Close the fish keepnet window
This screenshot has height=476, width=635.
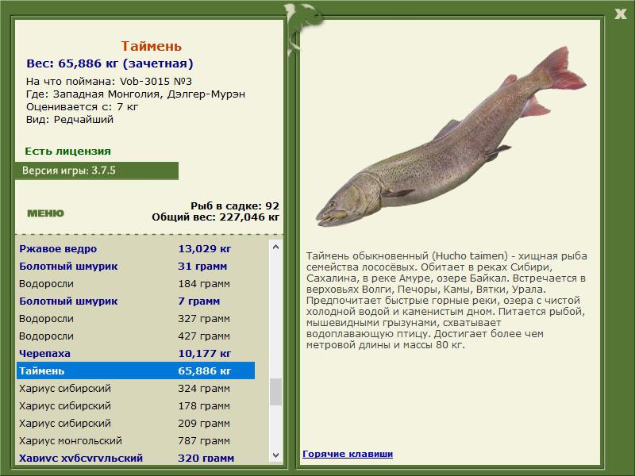[x=621, y=14]
